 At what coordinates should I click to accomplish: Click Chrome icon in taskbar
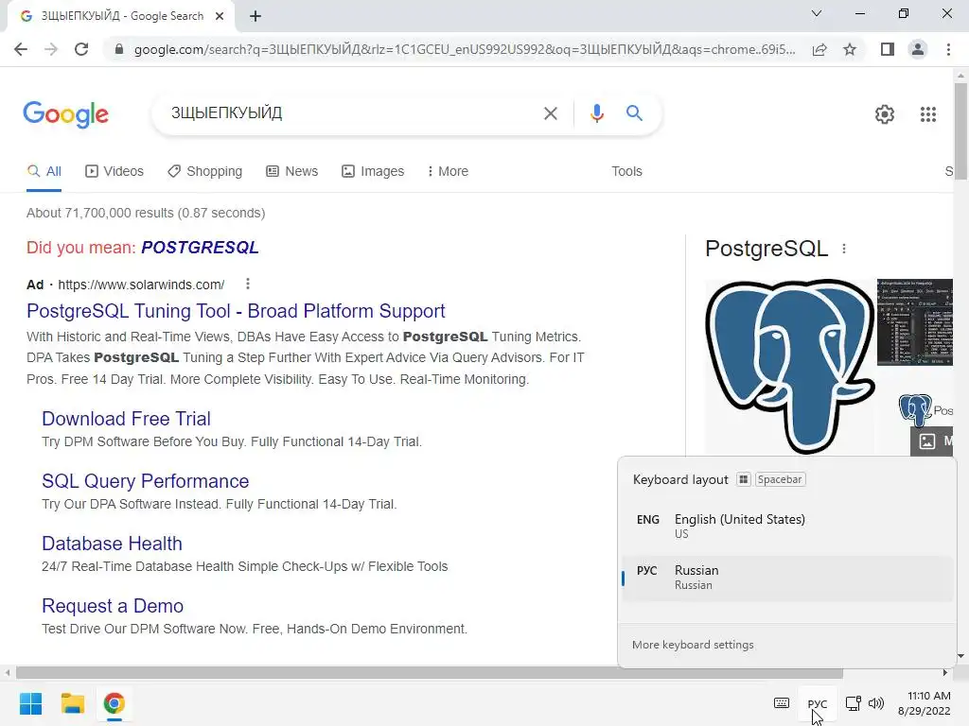coord(114,703)
